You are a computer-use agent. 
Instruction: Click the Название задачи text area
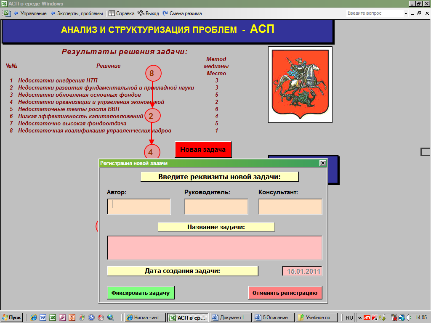click(x=214, y=248)
